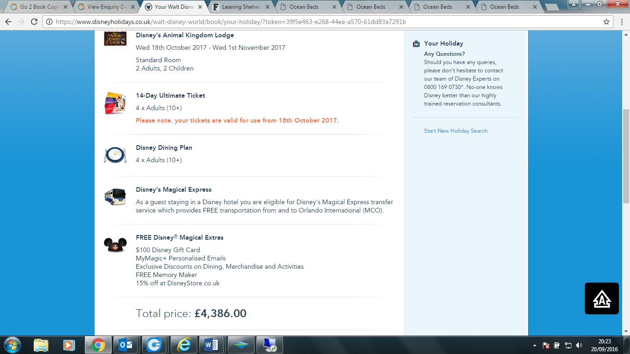Show hidden system tray icons
This screenshot has width=630, height=354.
pyautogui.click(x=535, y=345)
